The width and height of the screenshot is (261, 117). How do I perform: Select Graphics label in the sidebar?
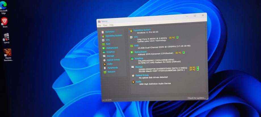[x=111, y=52]
